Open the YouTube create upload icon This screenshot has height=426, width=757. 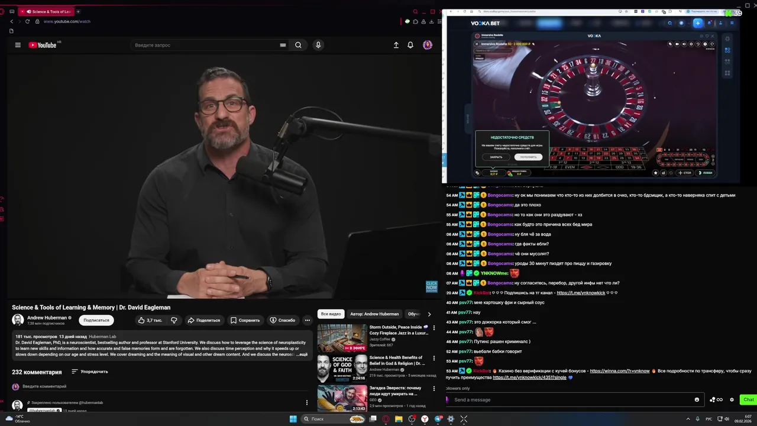tap(396, 45)
